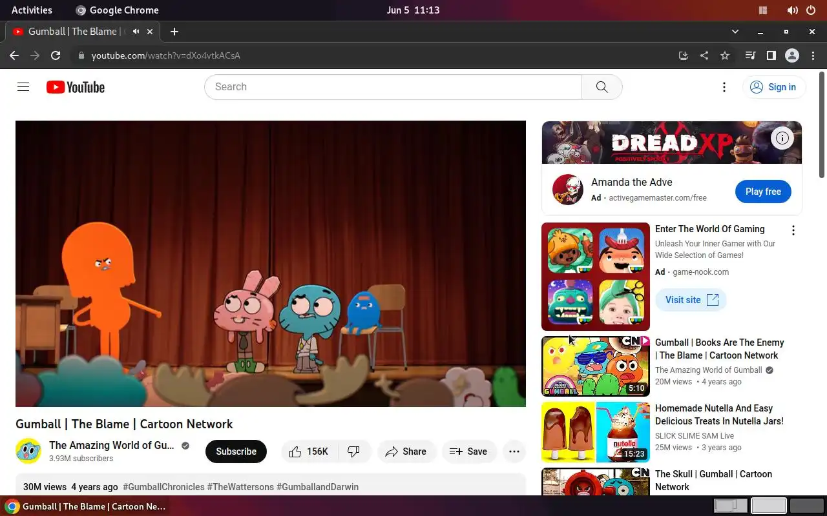
Task: Open Books Are The Enemy video thumbnail
Action: (x=596, y=366)
